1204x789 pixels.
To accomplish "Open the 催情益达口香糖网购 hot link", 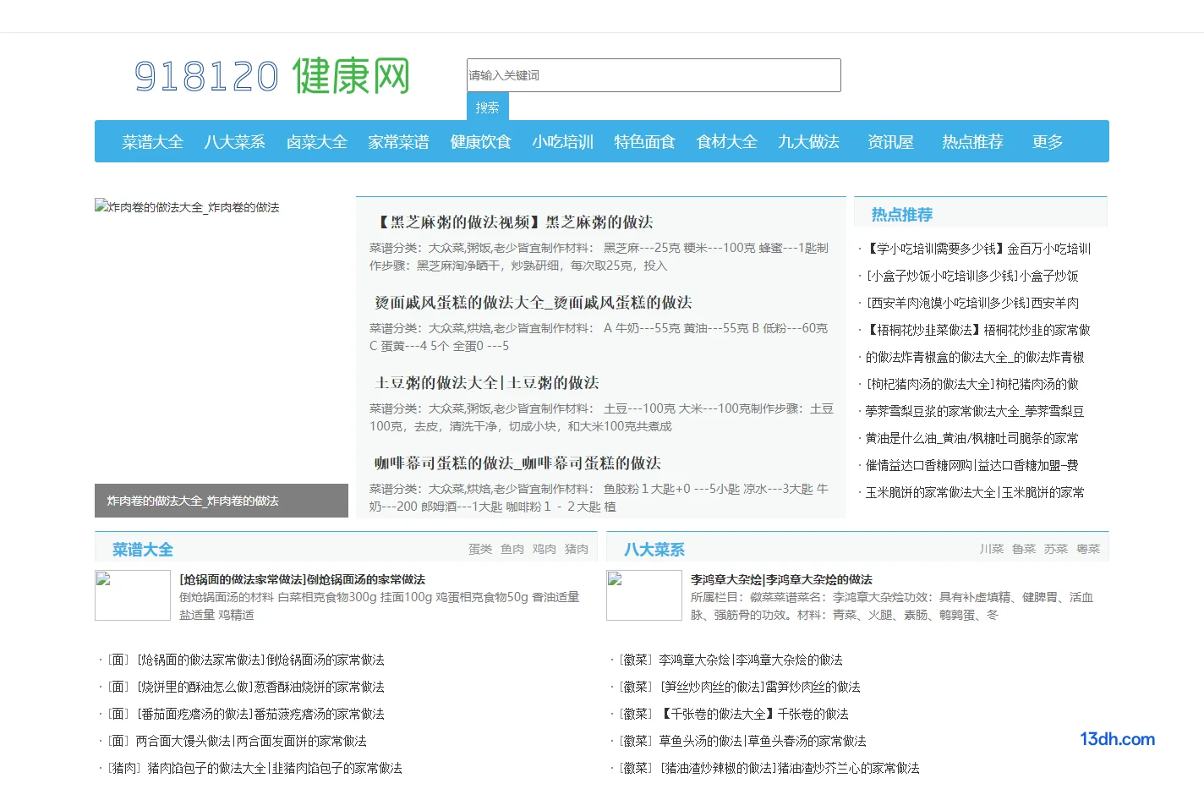I will (x=971, y=465).
